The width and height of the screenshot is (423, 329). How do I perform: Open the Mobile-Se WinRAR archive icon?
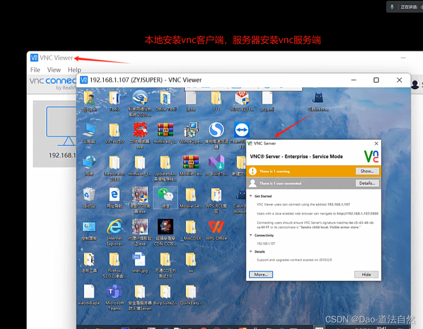pyautogui.click(x=191, y=163)
